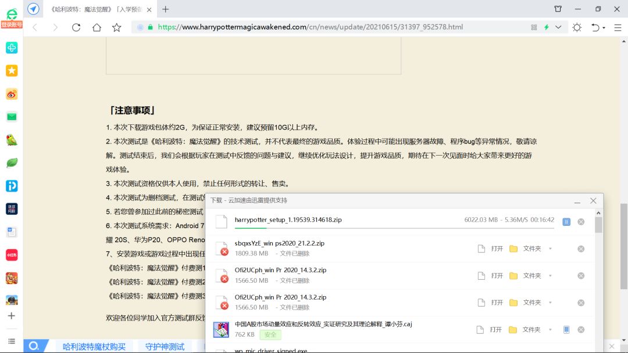
Task: Remove the caj file entry with X
Action: pos(581,330)
